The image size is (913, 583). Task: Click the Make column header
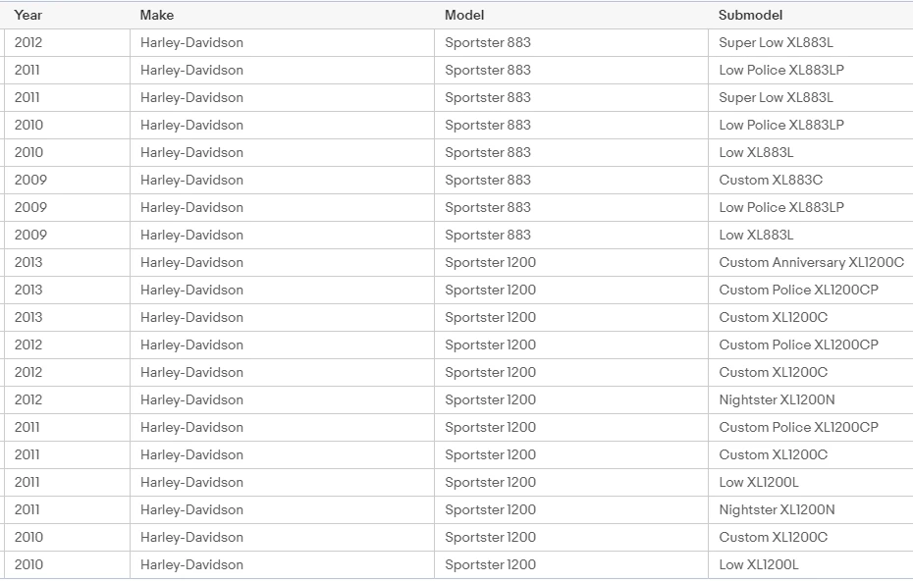(157, 15)
